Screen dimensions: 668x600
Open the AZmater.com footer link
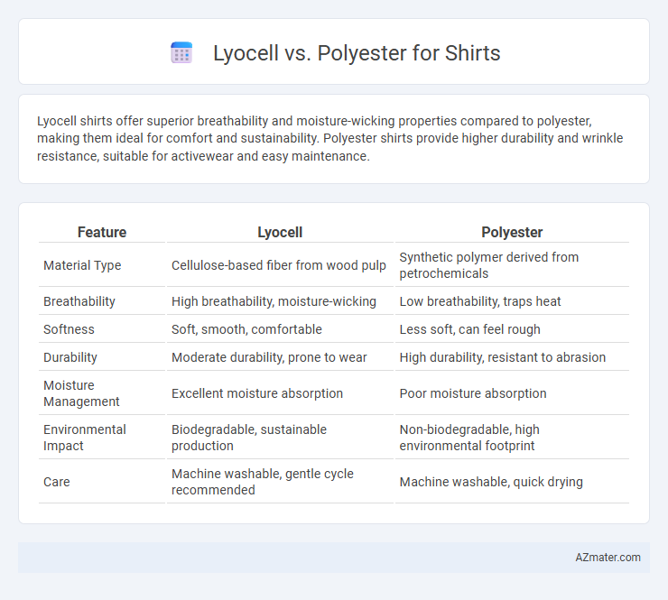tap(608, 557)
